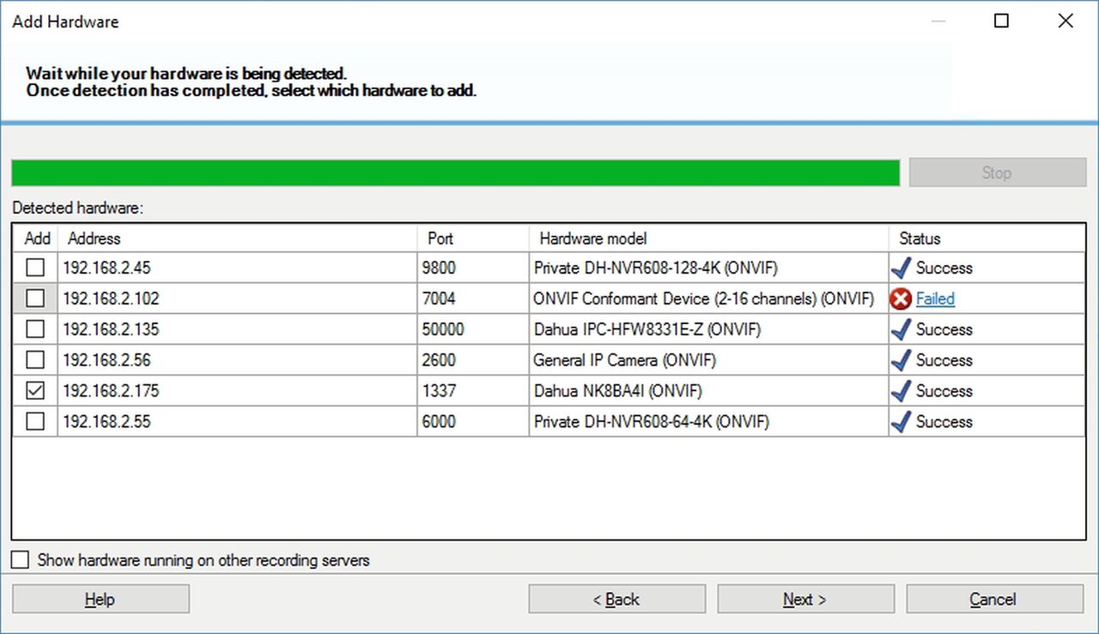1099x634 pixels.
Task: Cancel the Add Hardware wizard
Action: 993,600
